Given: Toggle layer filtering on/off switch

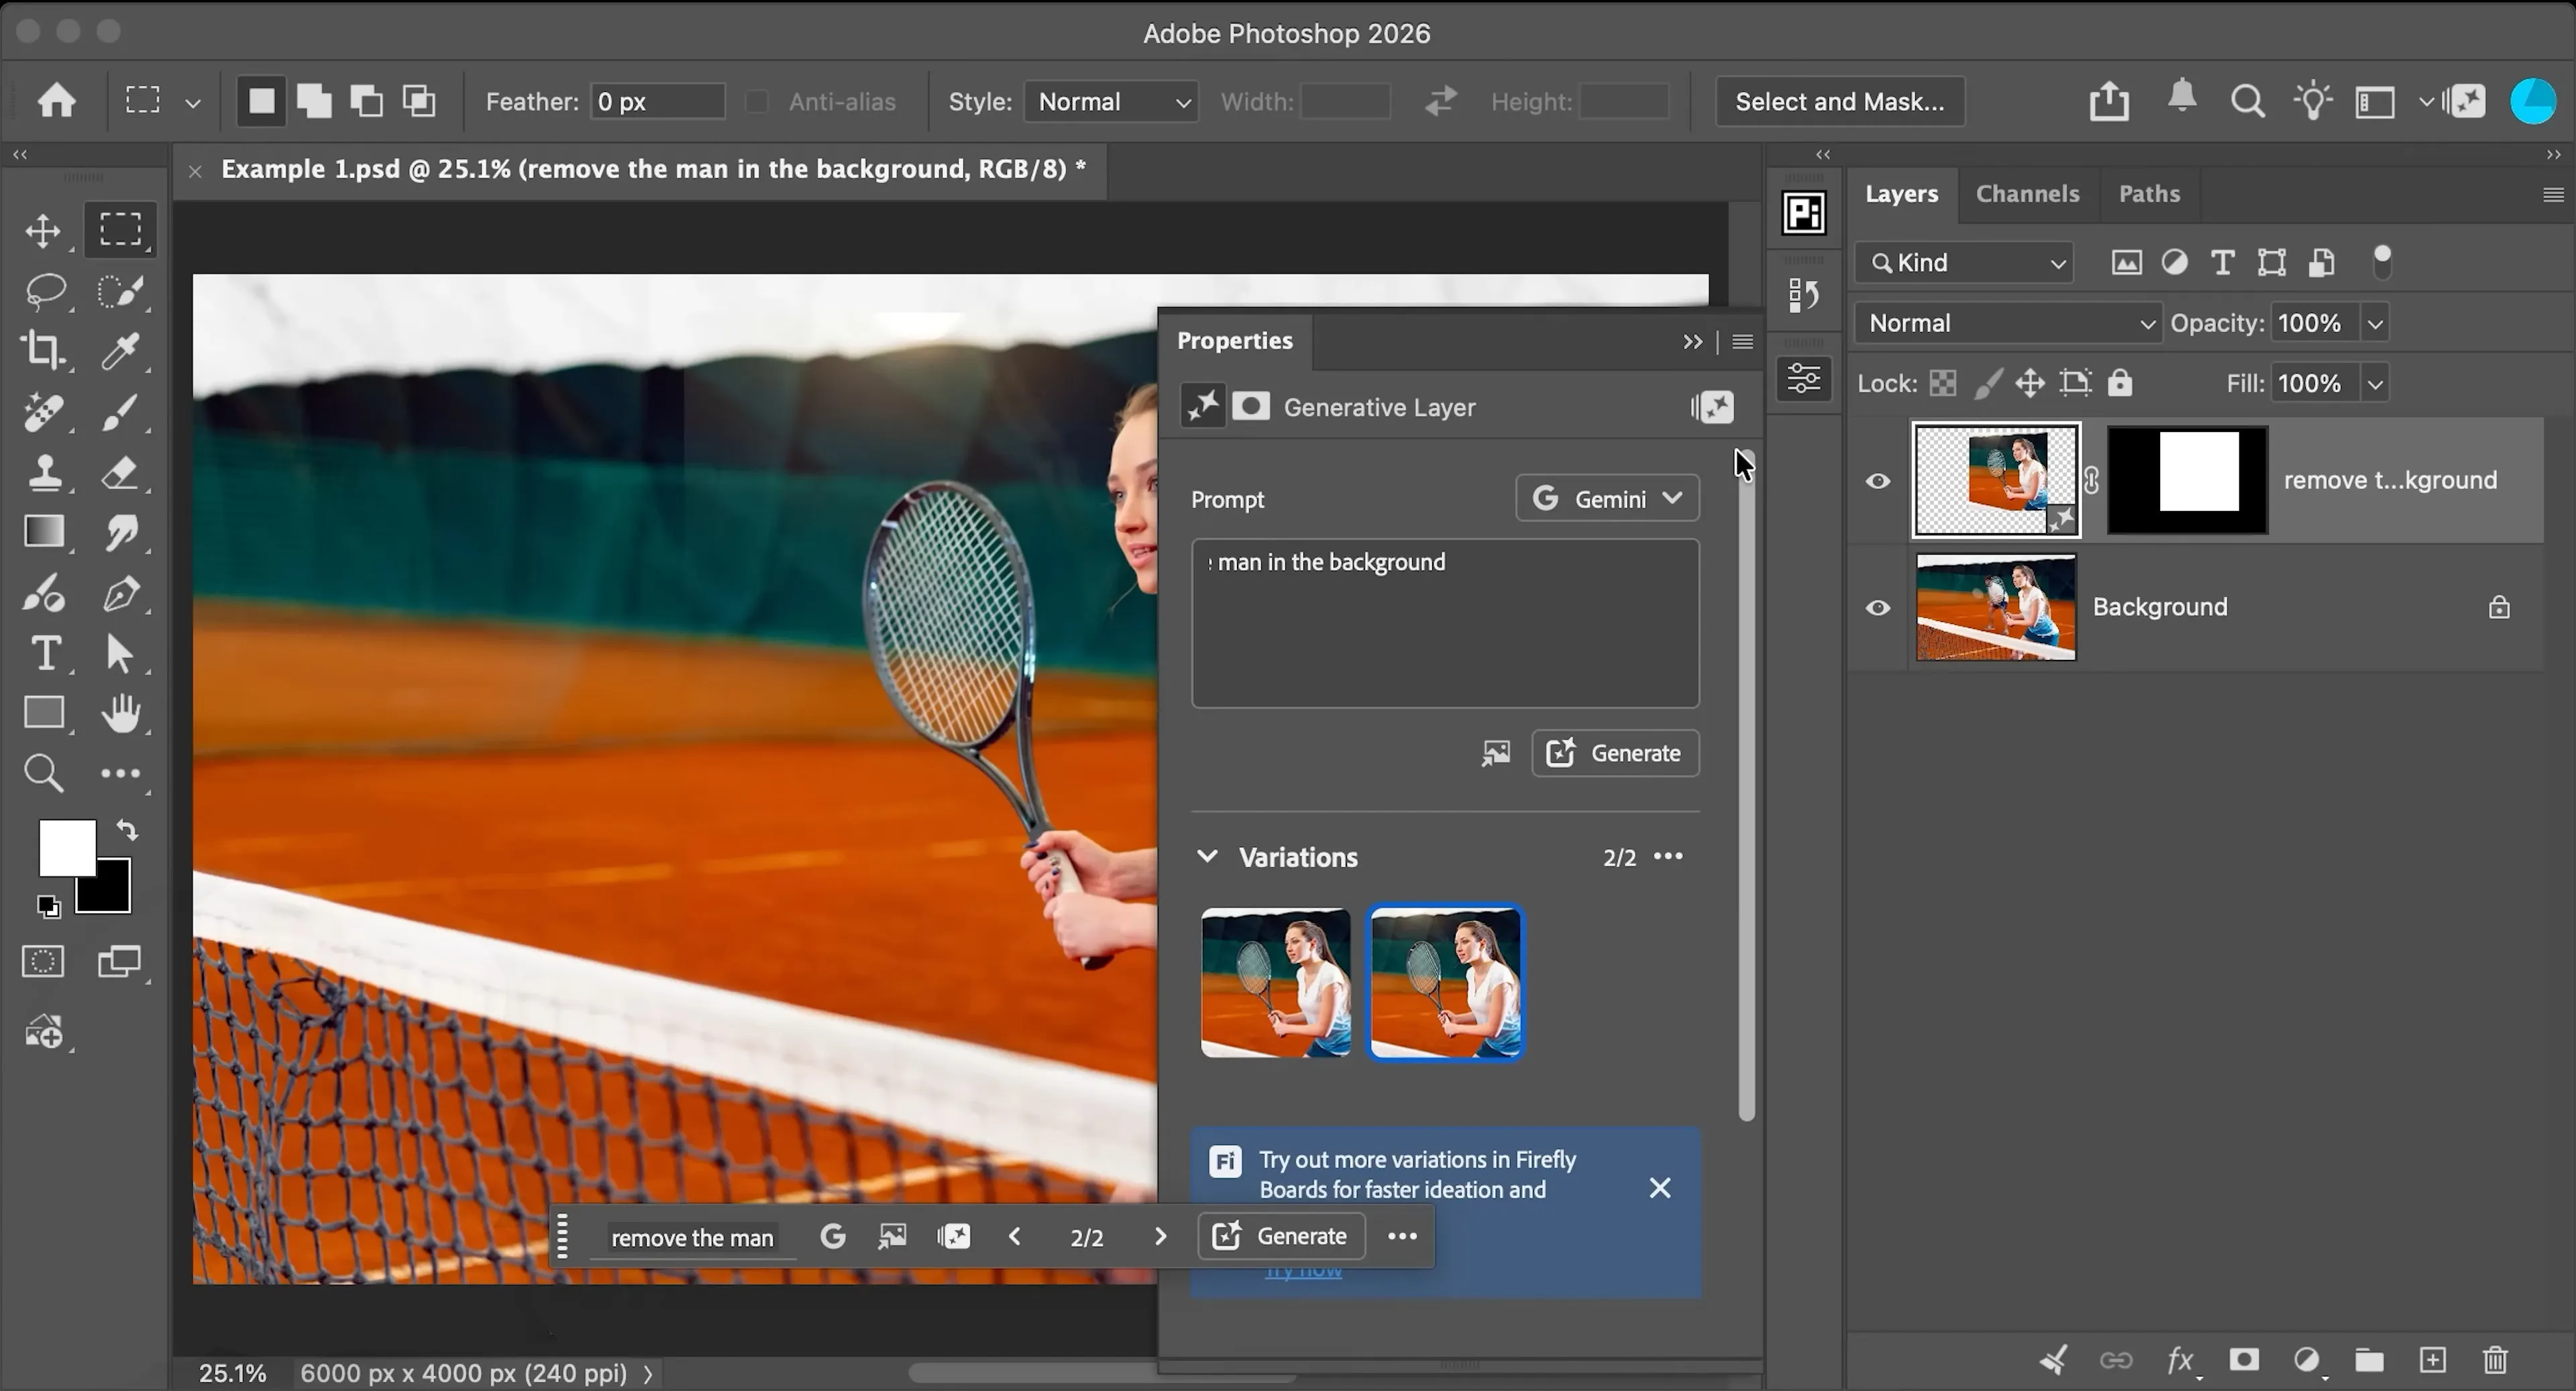Looking at the screenshot, I should (x=2382, y=263).
